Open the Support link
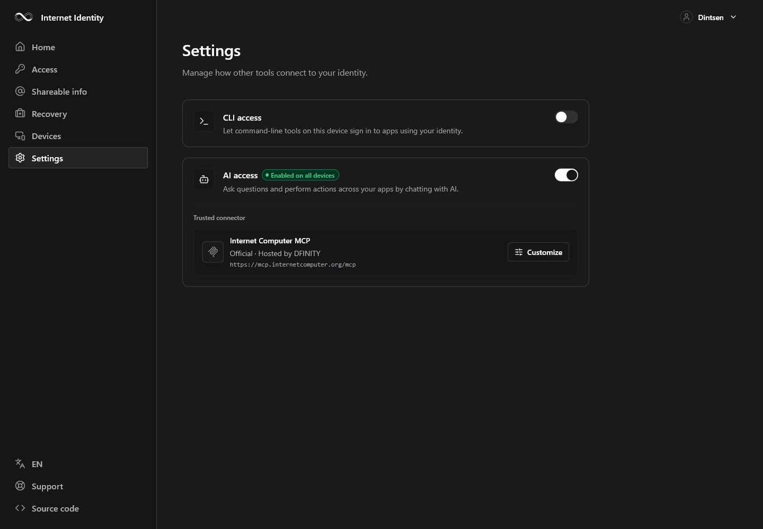Viewport: 763px width, 529px height. pos(78,486)
